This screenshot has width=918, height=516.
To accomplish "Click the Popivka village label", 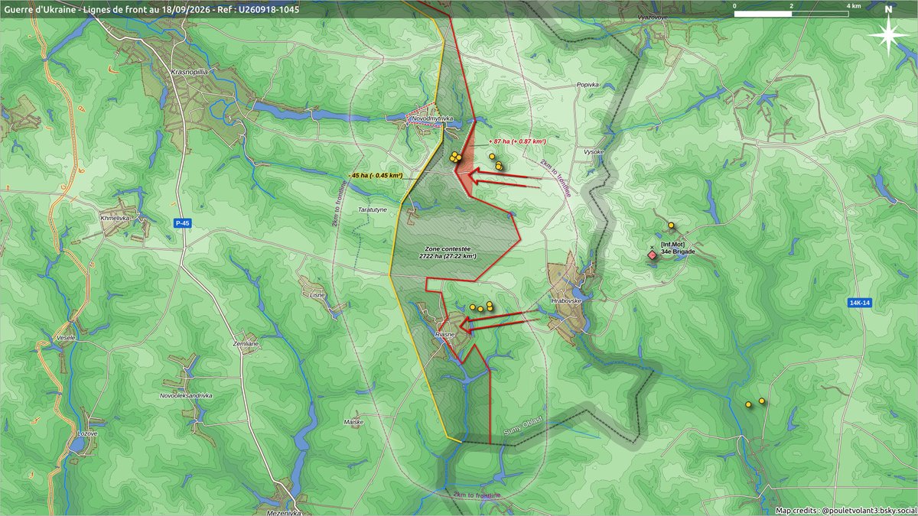I will (588, 86).
